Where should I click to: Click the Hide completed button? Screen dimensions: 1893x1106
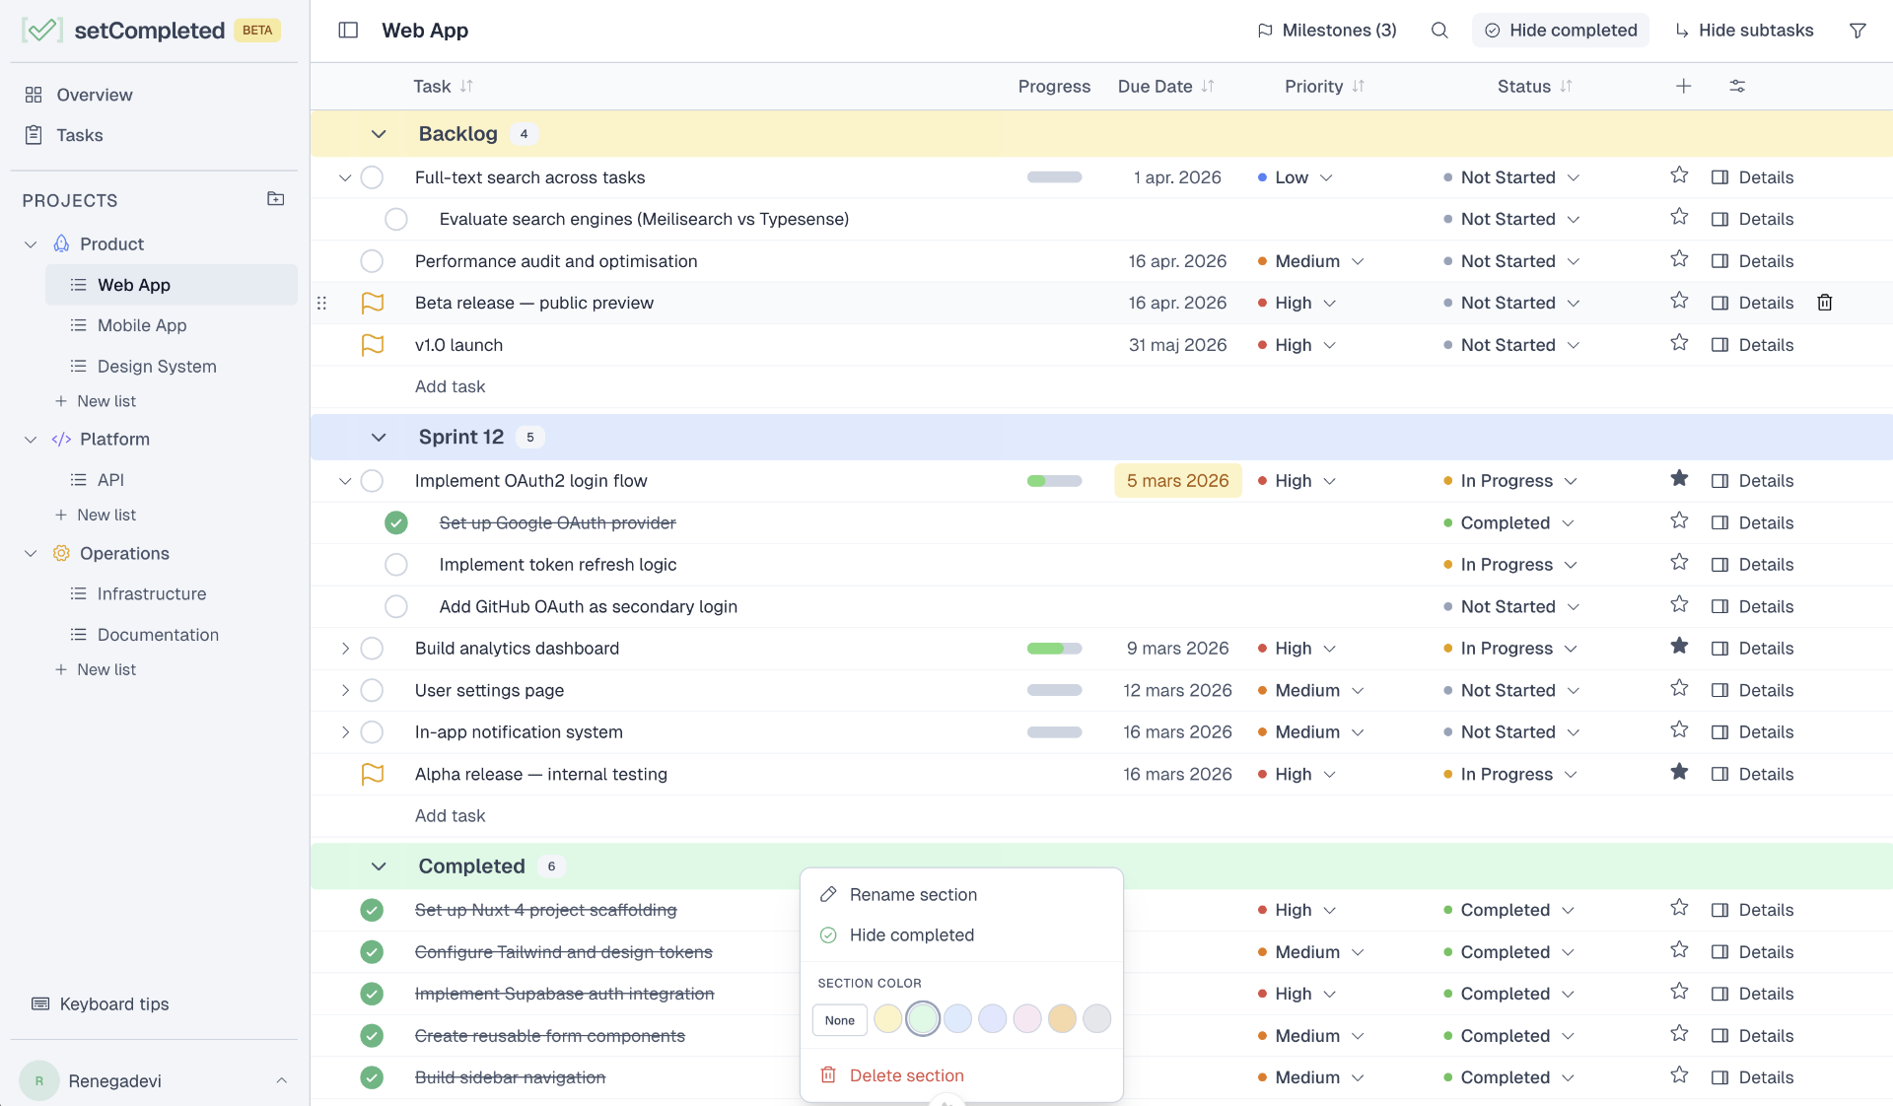pos(1560,30)
